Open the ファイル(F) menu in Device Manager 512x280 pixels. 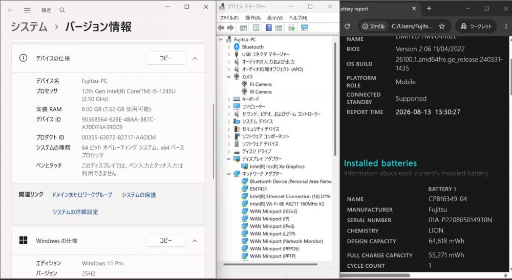(x=229, y=17)
